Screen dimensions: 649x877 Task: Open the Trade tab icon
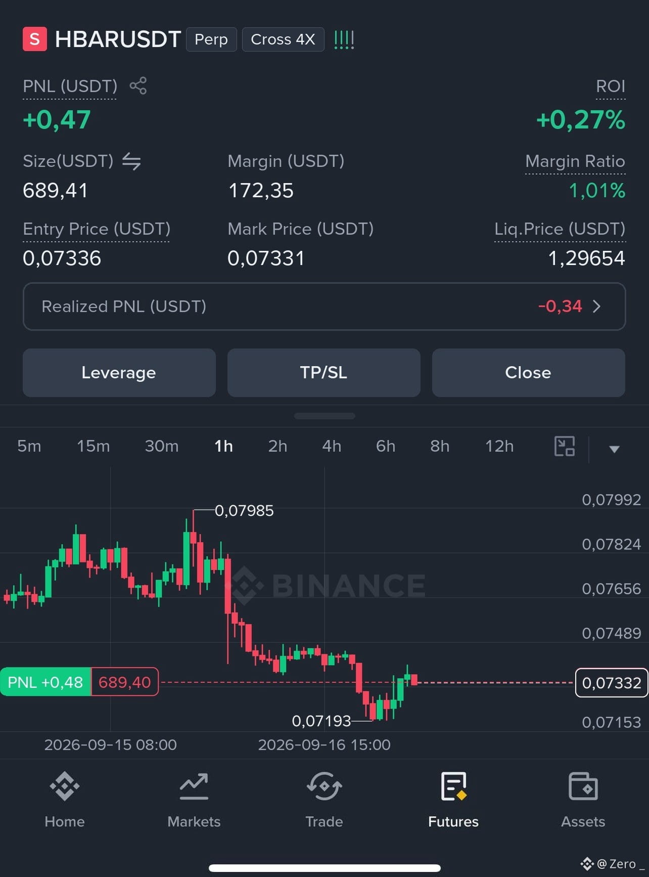324,786
